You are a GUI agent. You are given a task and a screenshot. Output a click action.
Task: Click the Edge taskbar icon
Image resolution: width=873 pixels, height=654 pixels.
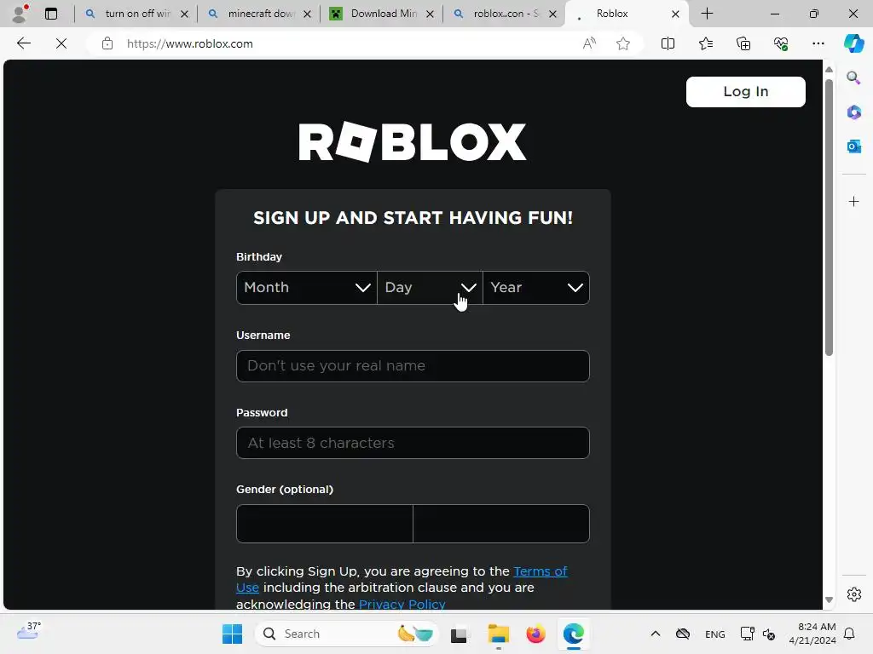(574, 634)
